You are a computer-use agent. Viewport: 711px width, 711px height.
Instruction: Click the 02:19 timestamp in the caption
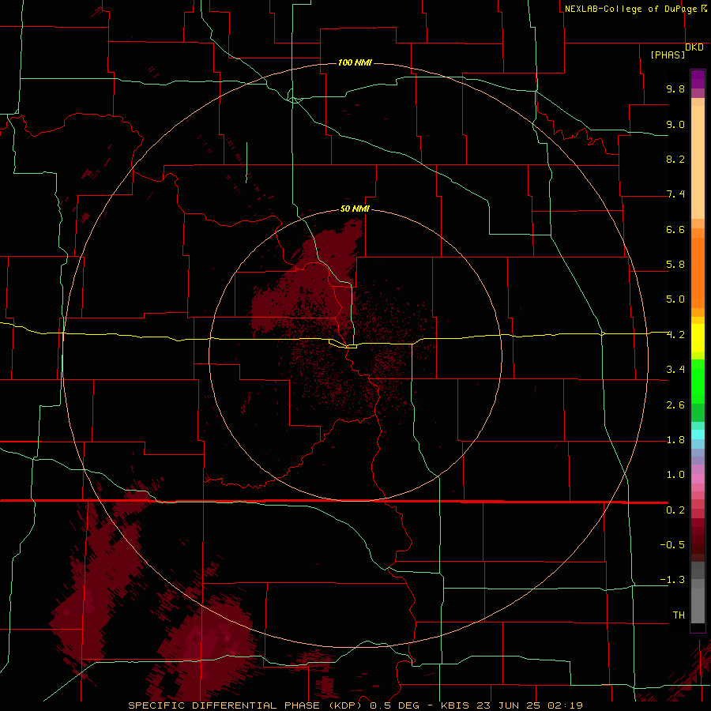pyautogui.click(x=565, y=705)
